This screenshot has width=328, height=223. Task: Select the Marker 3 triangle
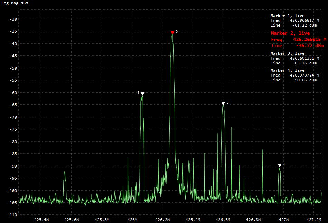(x=223, y=103)
